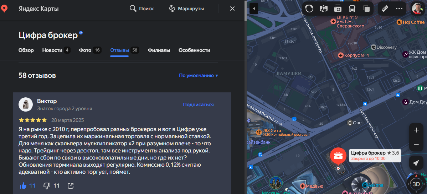The height and width of the screenshot is (194, 427).
Task: Switch to the Обзор tab
Action: click(x=26, y=50)
